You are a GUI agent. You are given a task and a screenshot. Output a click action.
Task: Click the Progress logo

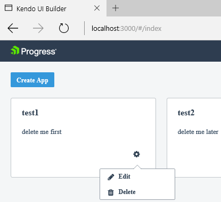tap(34, 51)
